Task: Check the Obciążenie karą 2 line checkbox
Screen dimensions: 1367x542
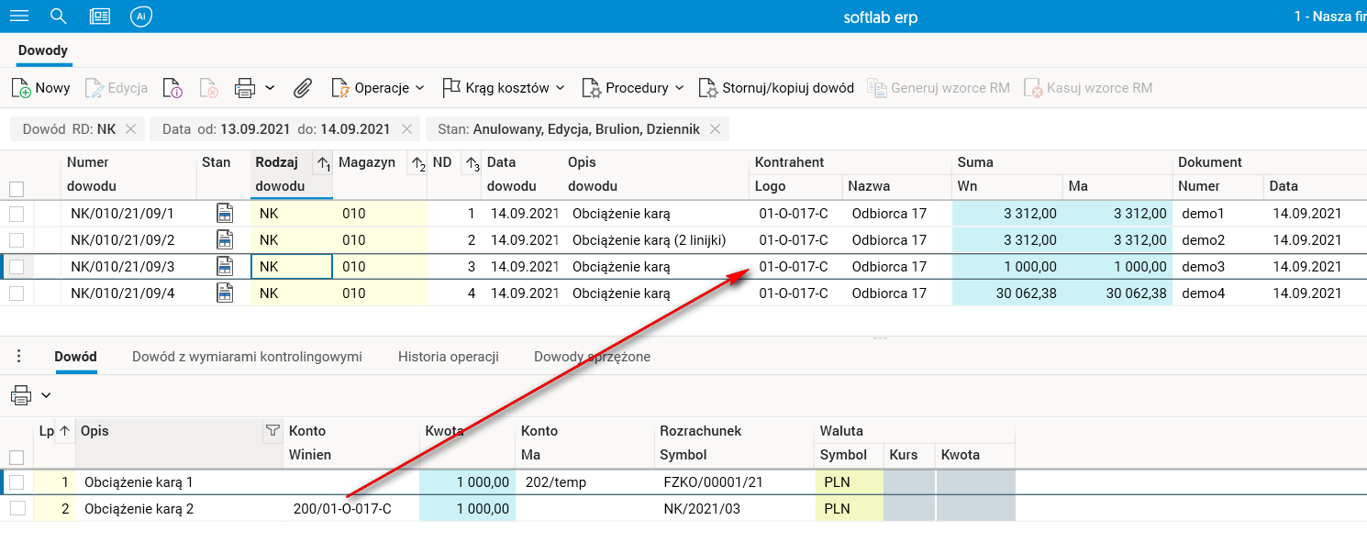Action: (x=17, y=509)
